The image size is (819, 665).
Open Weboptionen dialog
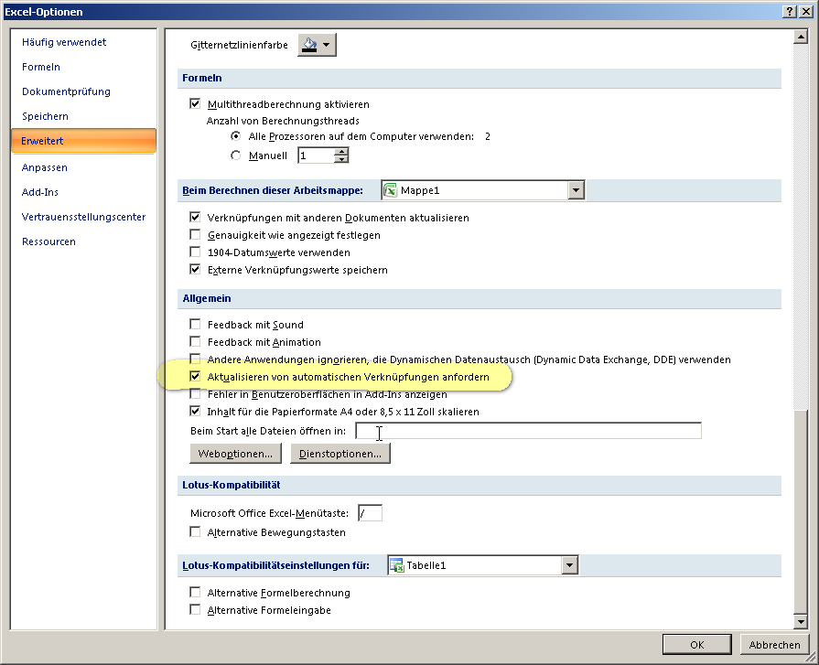coord(235,454)
